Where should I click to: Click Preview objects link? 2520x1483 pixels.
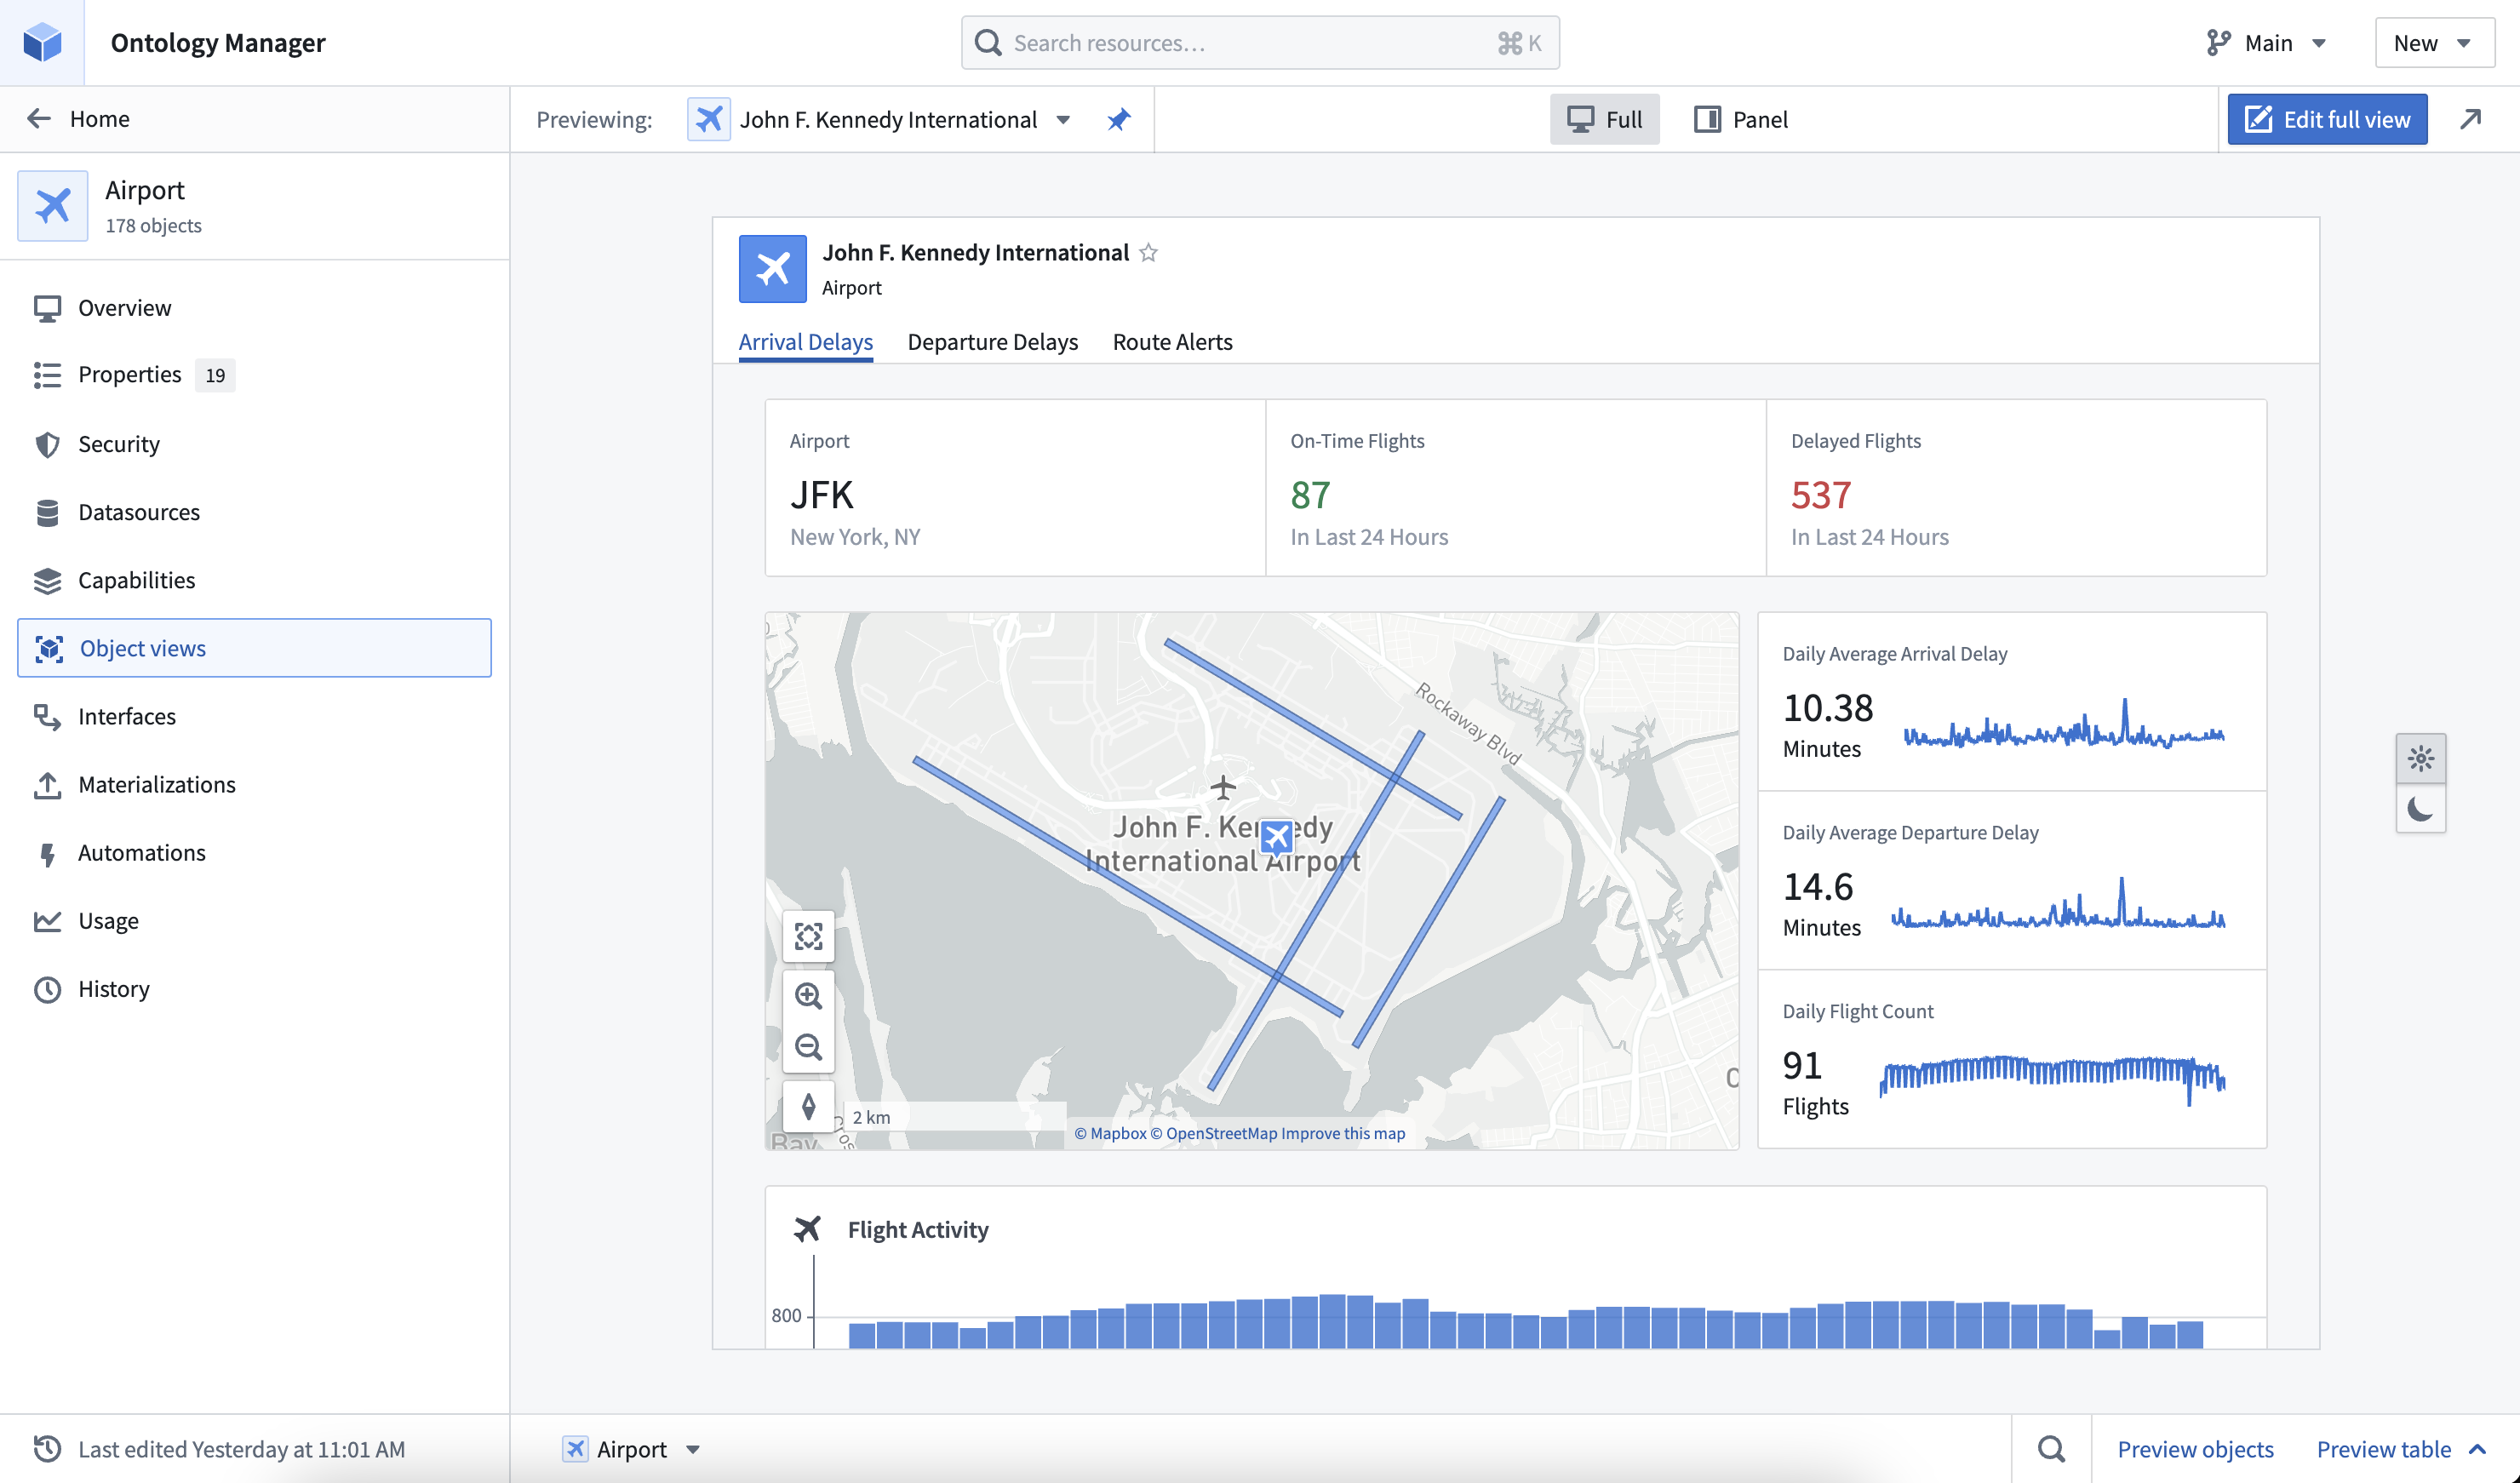2195,1448
